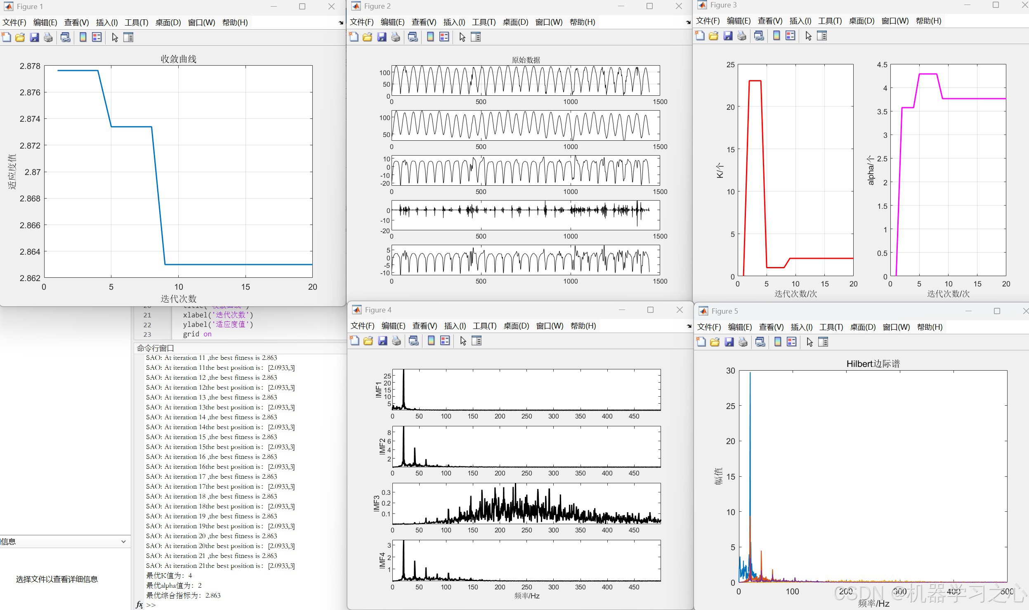
Task: Open a file from Figure 3 toolbar
Action: tap(713, 36)
